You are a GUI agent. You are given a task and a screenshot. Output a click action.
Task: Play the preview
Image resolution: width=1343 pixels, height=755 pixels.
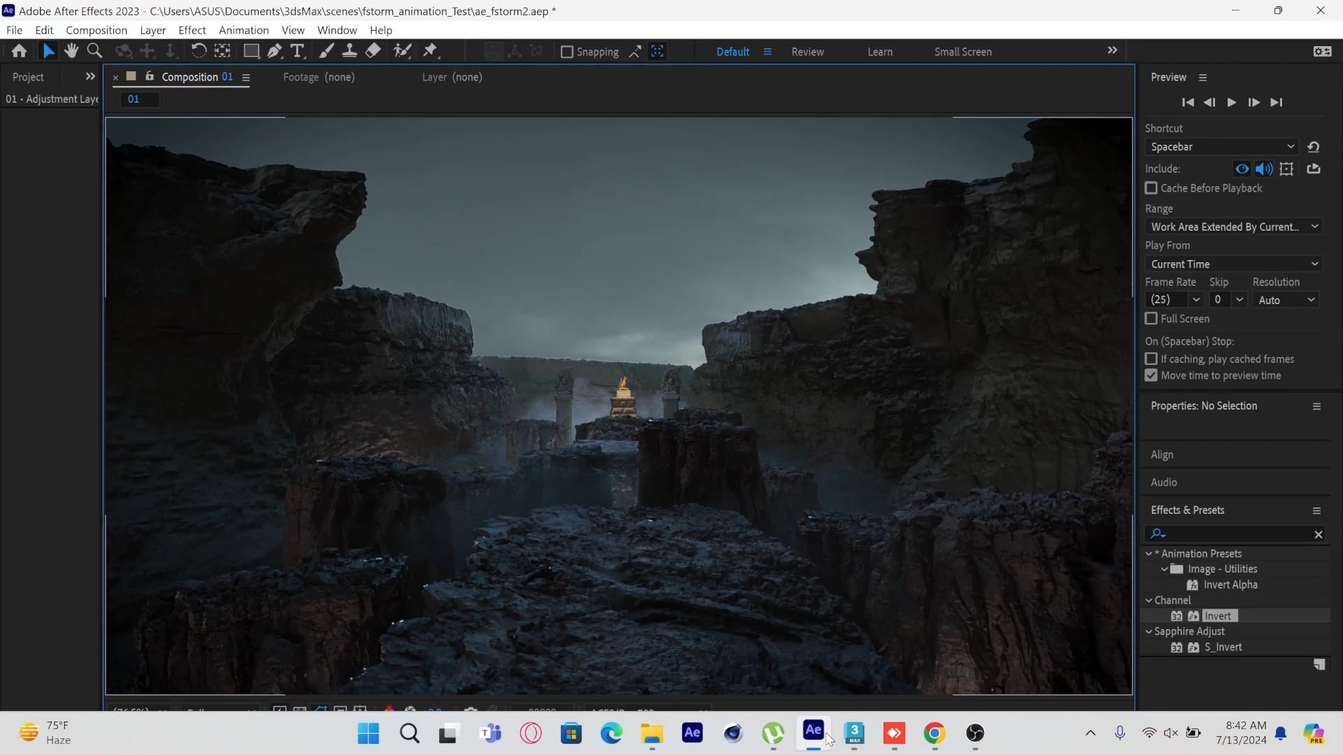point(1232,102)
